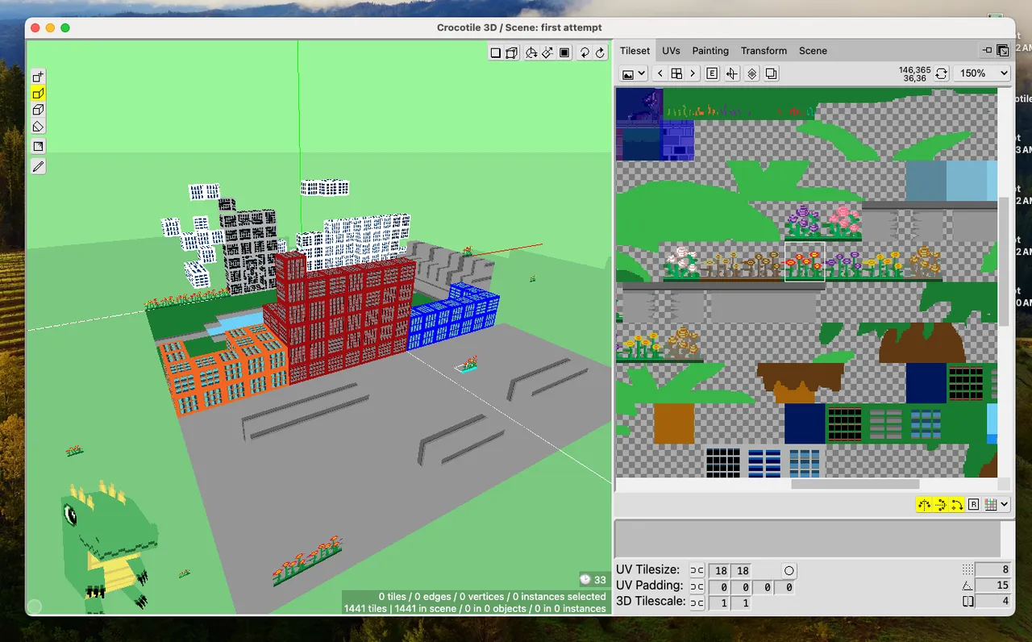This screenshot has height=642, width=1032.
Task: Click the first 3D Tilescale field
Action: tap(720, 603)
